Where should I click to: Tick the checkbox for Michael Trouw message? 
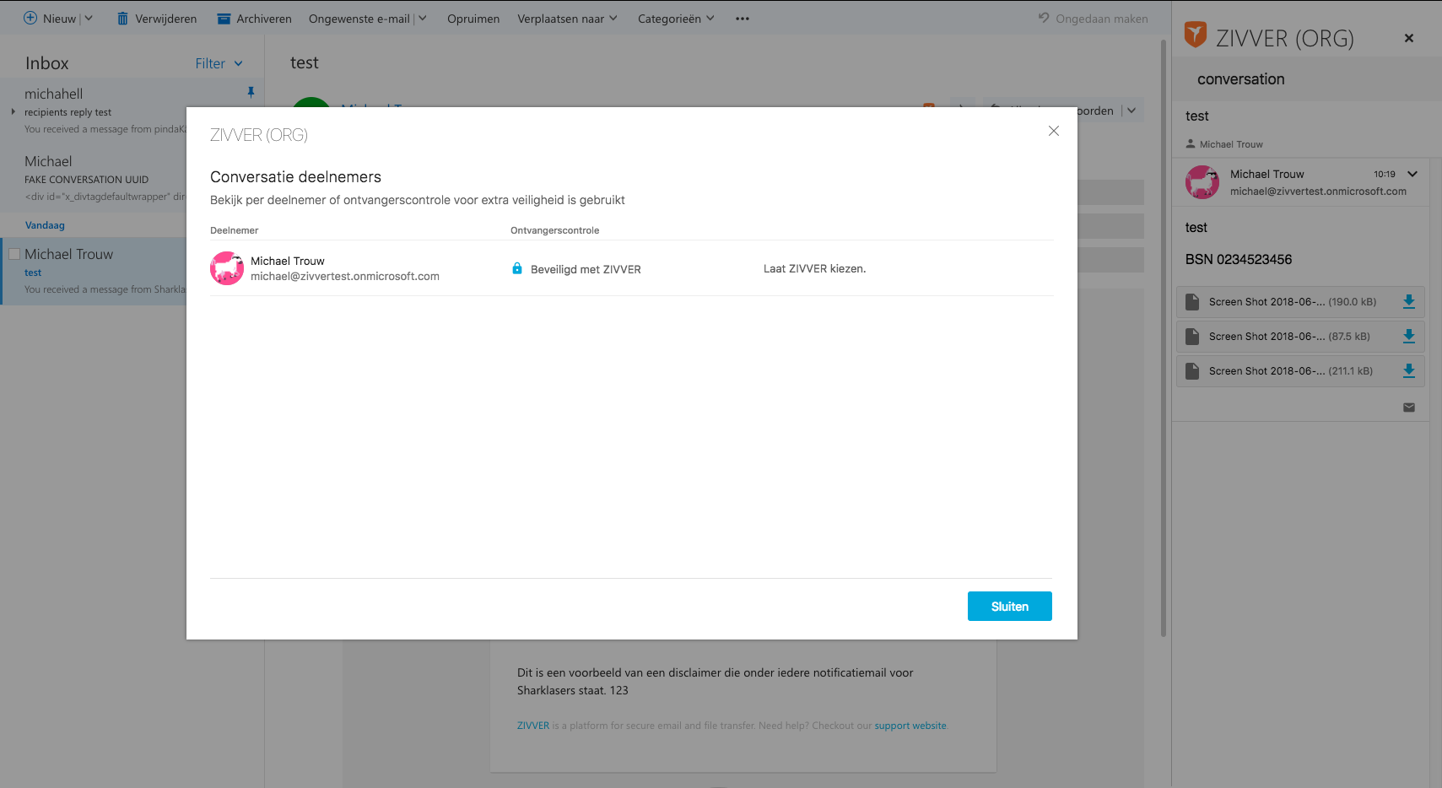coord(14,254)
